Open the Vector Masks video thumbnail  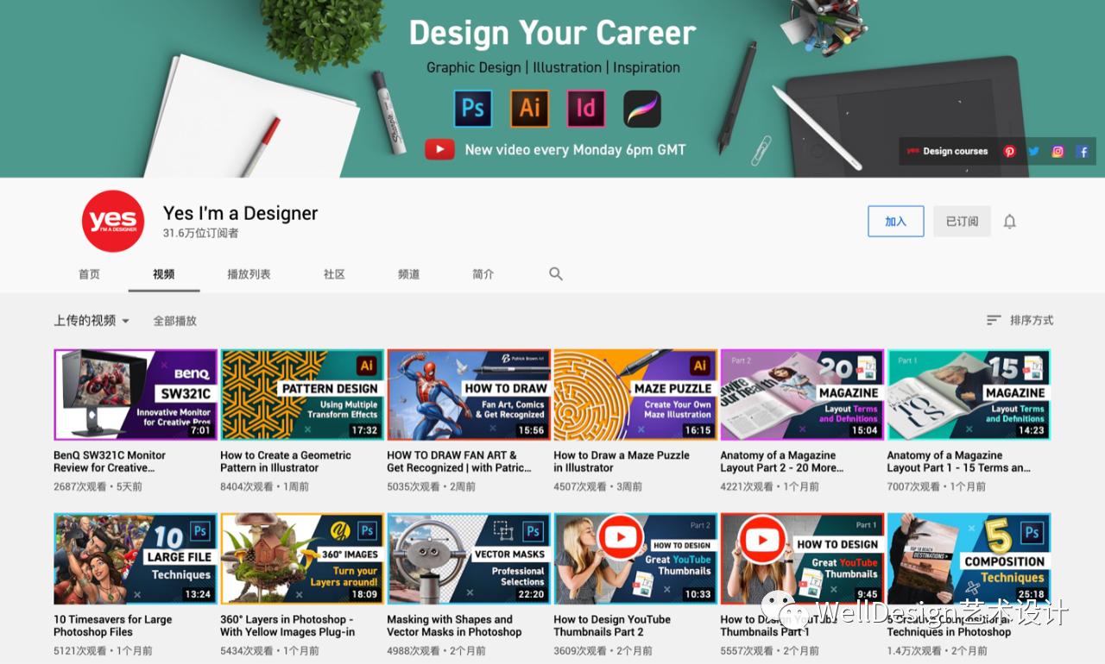[x=469, y=559]
